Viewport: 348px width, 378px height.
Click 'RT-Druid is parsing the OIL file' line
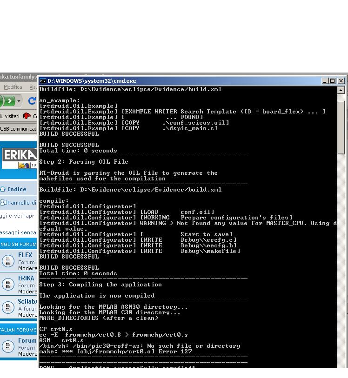point(128,173)
